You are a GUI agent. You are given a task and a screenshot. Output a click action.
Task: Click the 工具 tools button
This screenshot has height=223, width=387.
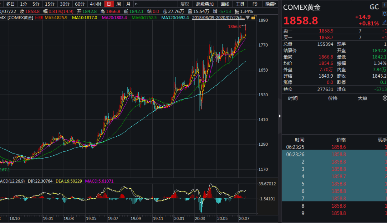click(240, 4)
